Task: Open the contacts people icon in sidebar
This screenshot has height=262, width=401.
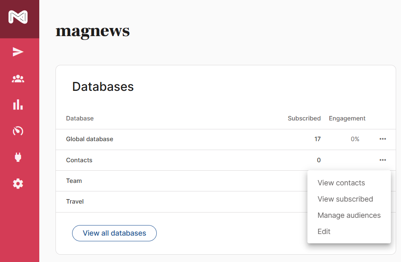Action: click(18, 79)
